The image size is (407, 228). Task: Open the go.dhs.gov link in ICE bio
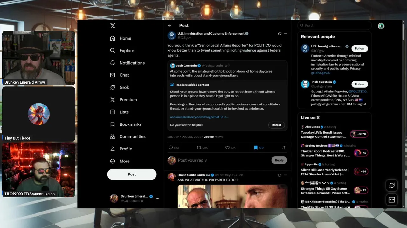point(321,73)
